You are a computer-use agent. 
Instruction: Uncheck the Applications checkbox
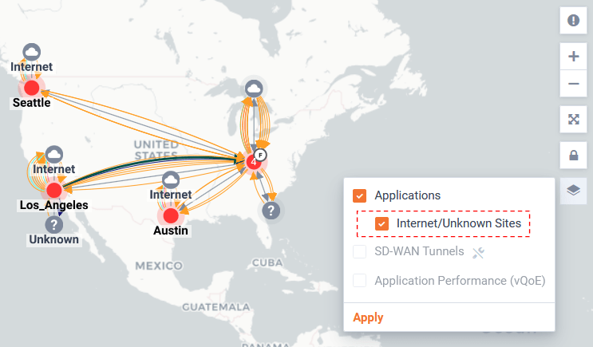click(x=359, y=195)
